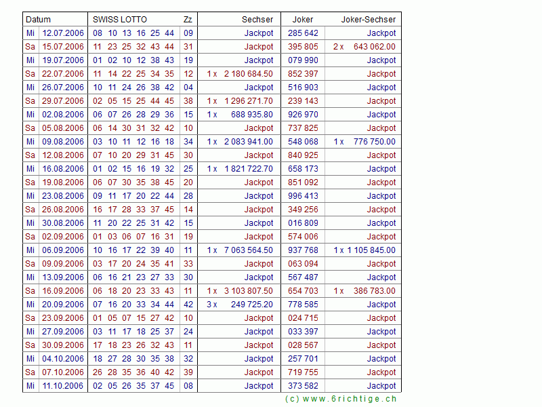Select the date 16.09.2006
The height and width of the screenshot is (407, 542).
[x=63, y=291]
